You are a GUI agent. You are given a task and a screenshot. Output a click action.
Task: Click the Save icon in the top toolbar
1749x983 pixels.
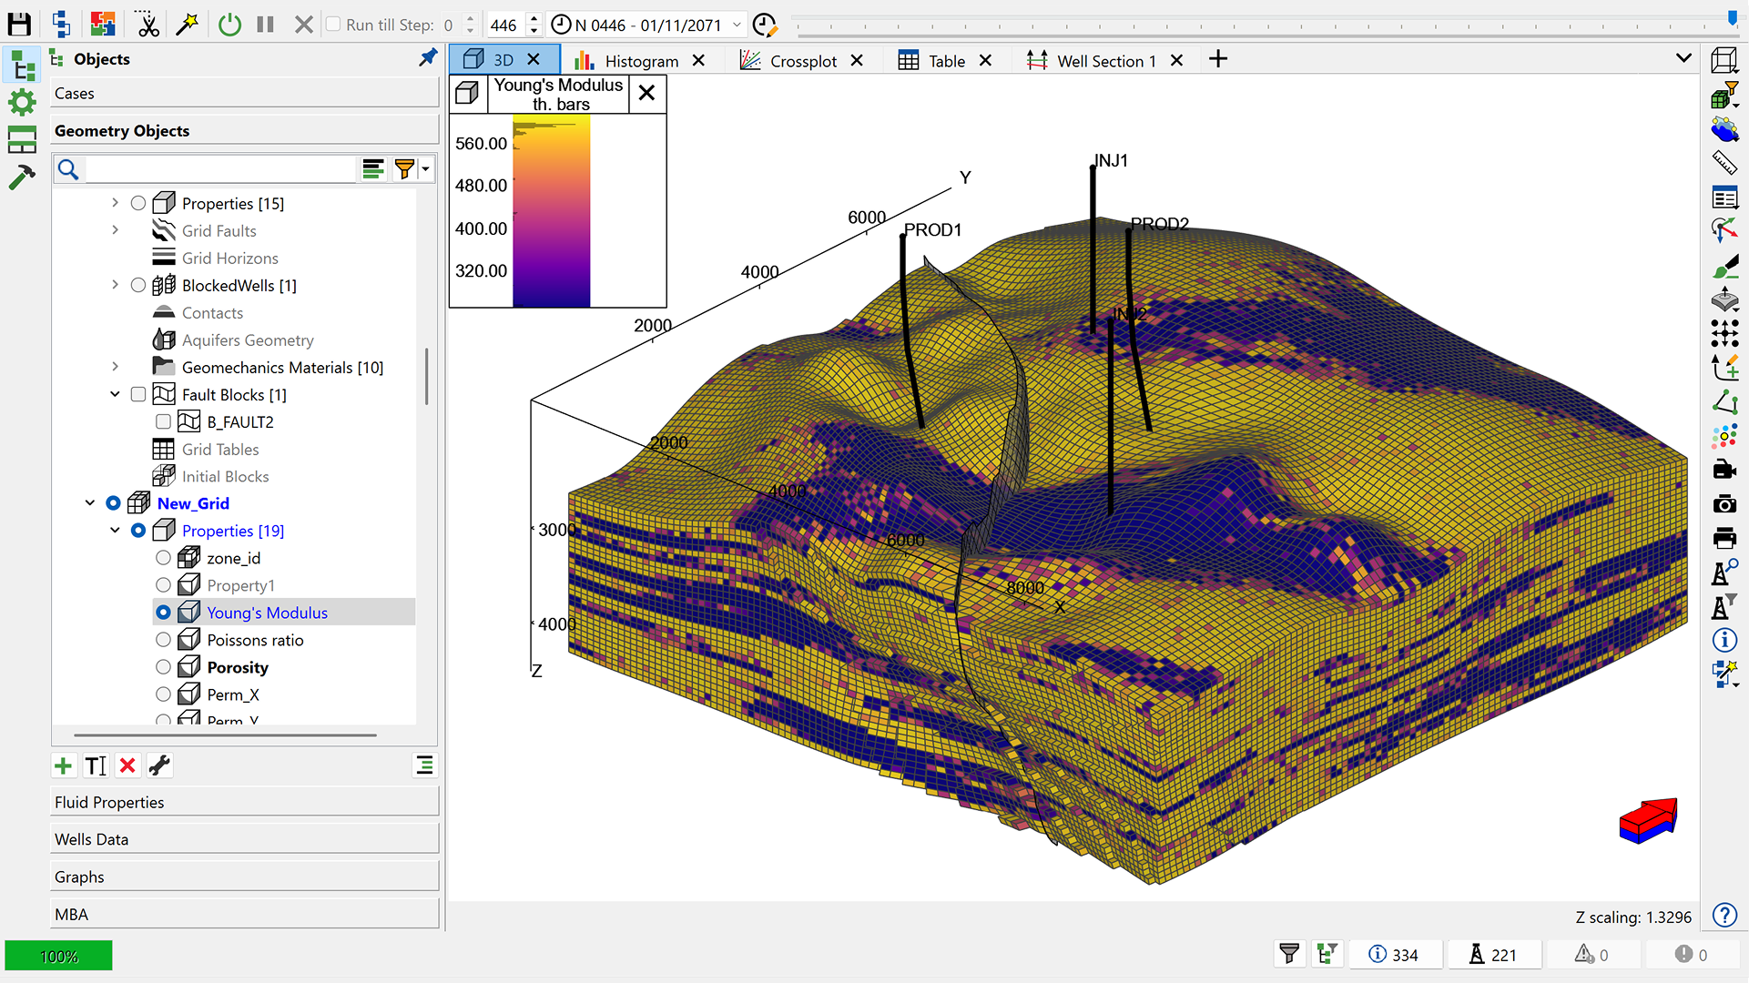coord(19,25)
